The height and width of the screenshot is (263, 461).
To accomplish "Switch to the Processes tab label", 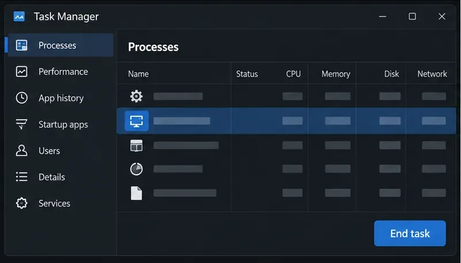I will coord(57,45).
